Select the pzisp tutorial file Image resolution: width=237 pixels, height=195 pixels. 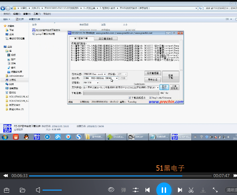tap(44, 34)
